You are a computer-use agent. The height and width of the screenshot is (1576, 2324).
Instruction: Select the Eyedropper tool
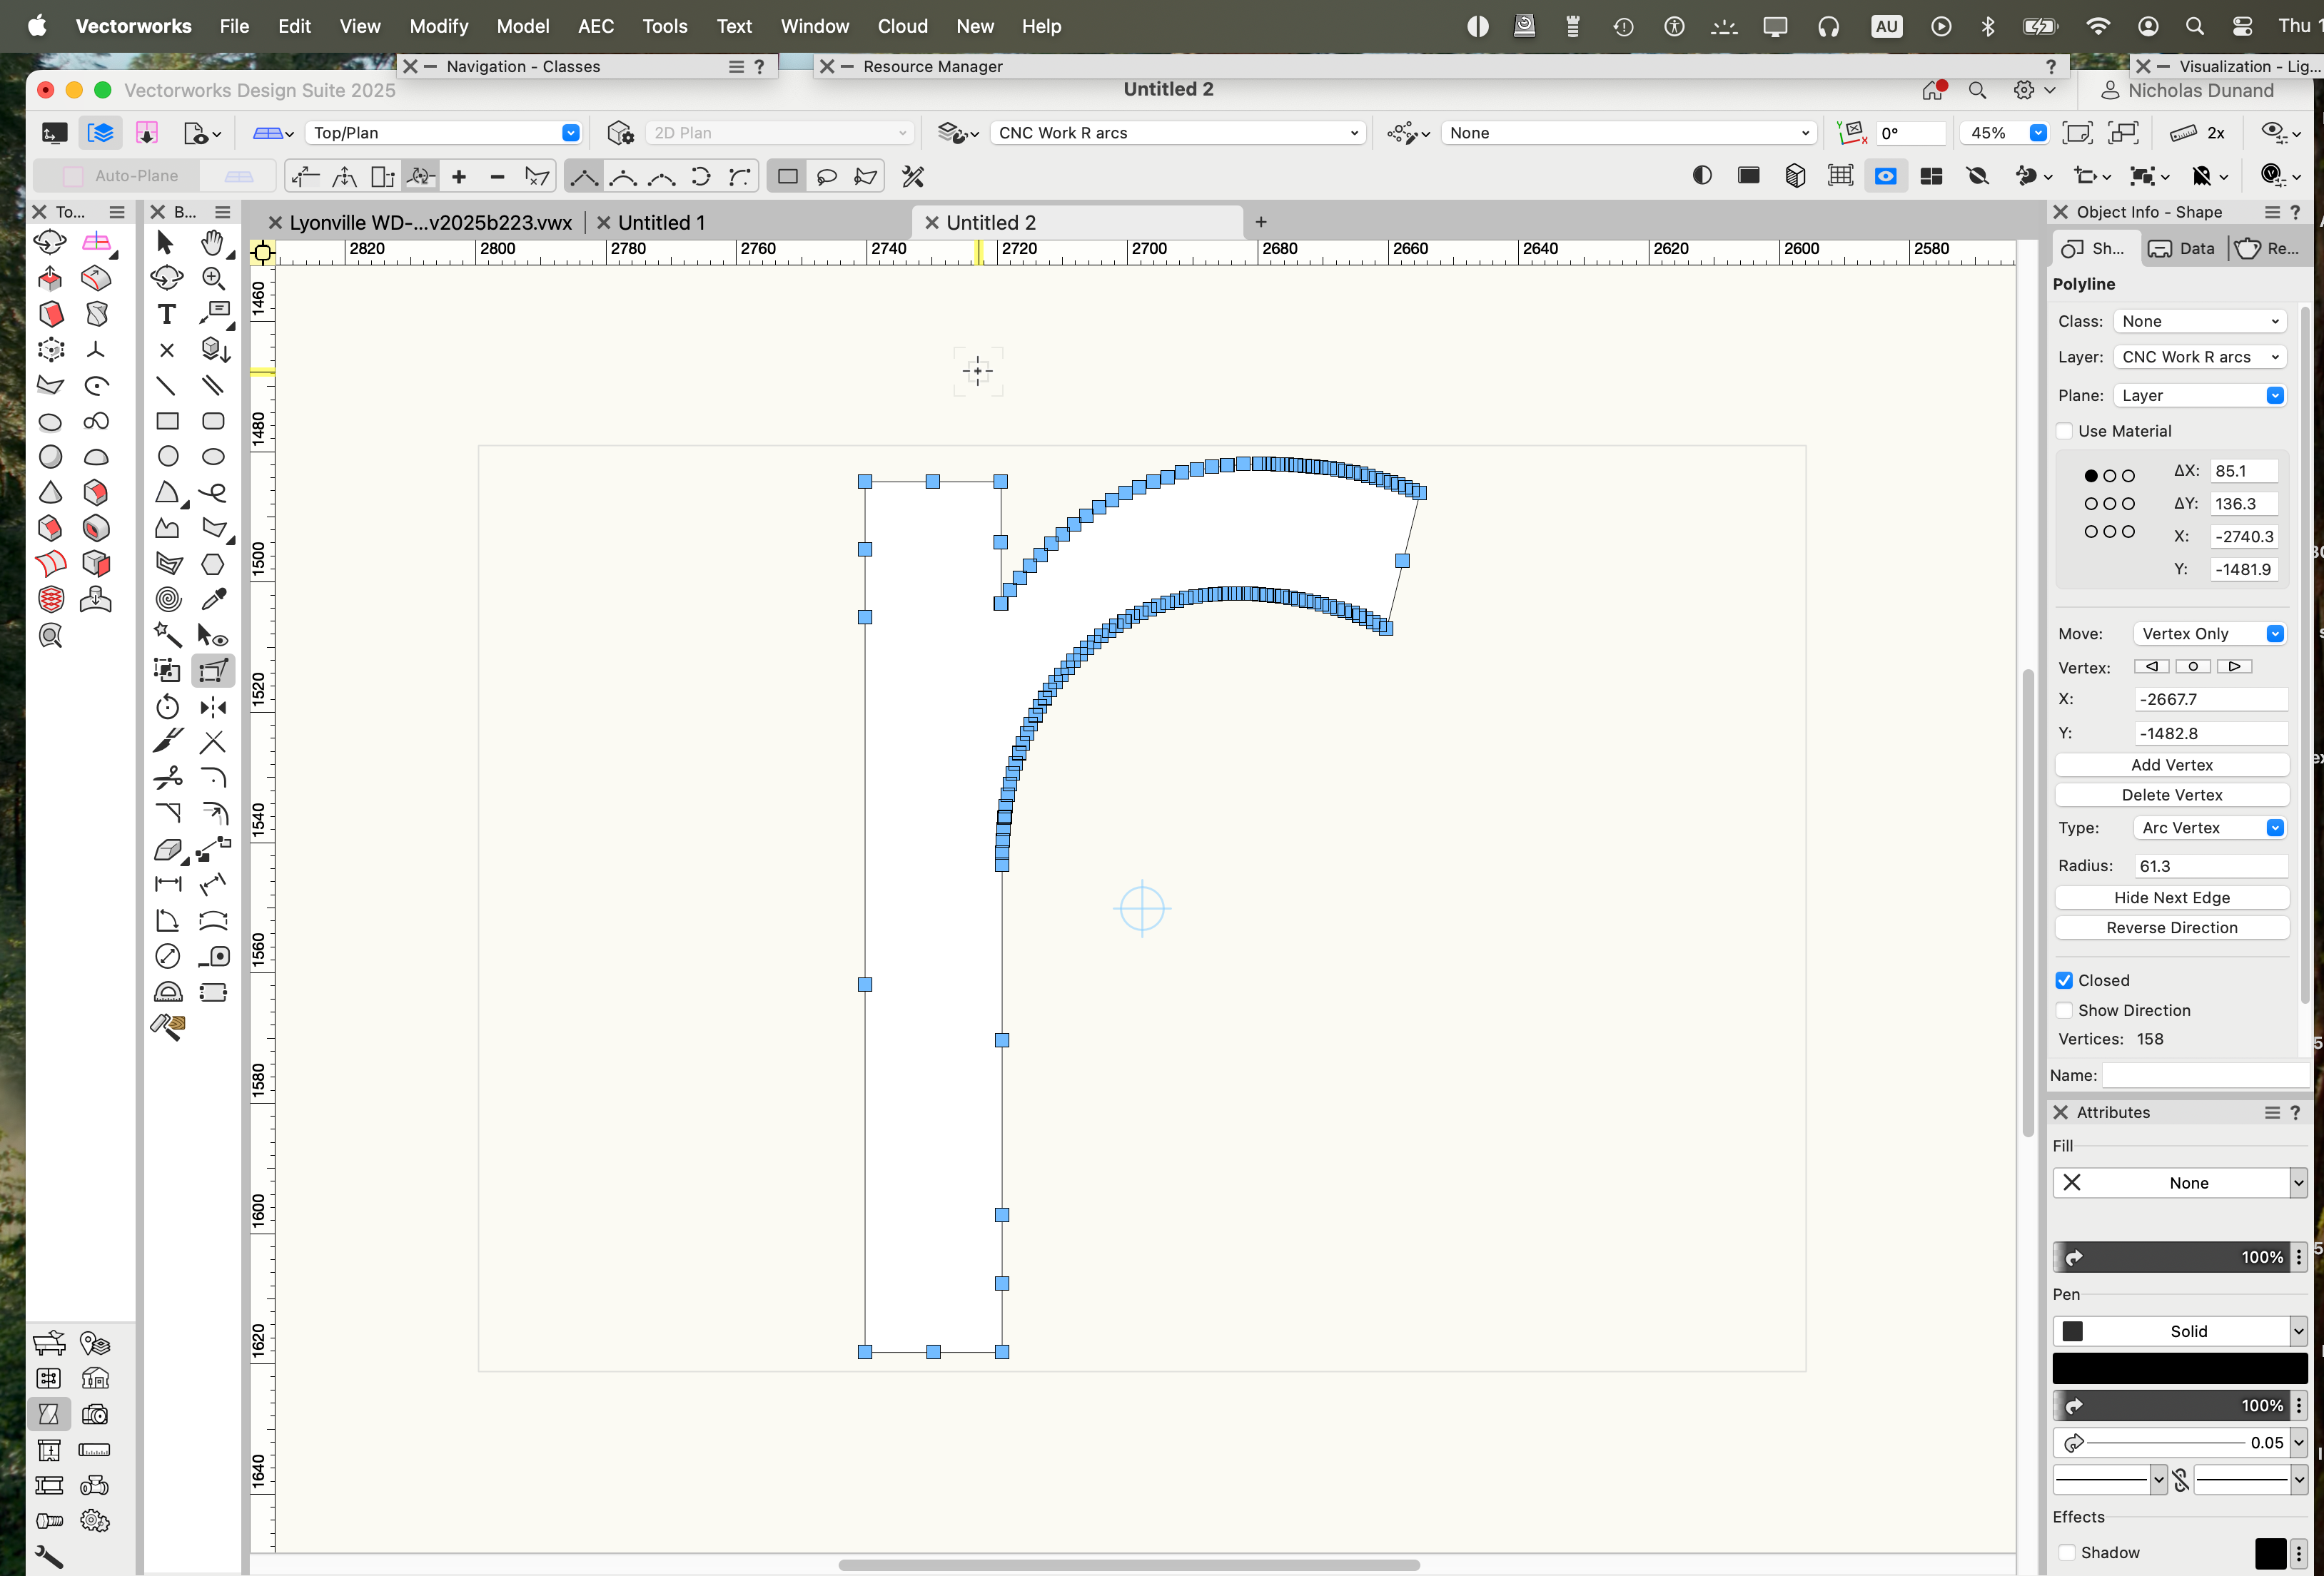tap(213, 599)
